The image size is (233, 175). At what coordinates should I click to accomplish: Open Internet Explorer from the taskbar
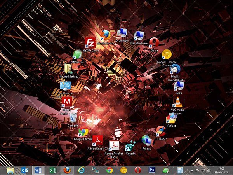pos(81,170)
